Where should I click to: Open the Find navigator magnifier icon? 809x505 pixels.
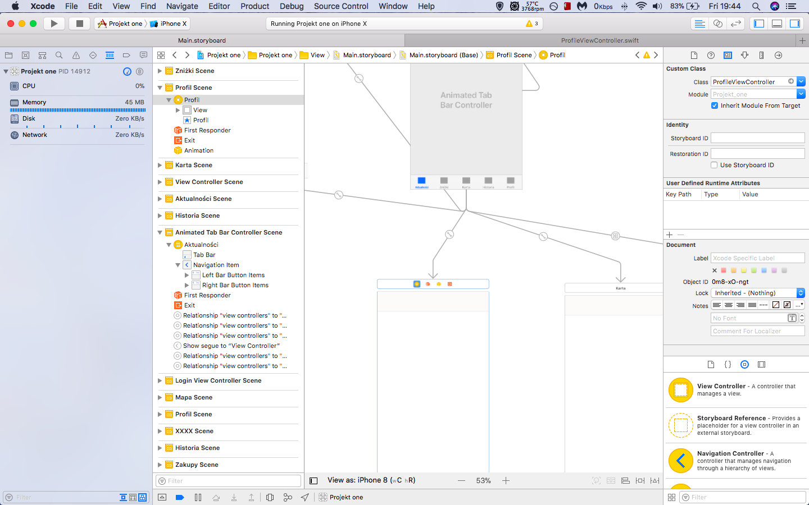click(59, 55)
